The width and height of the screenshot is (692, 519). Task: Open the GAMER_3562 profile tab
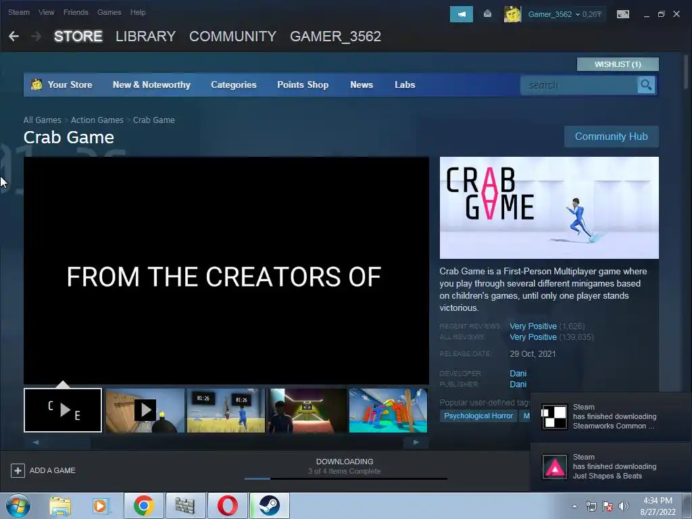pyautogui.click(x=335, y=36)
